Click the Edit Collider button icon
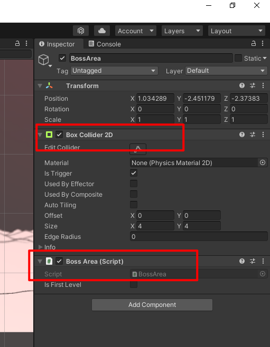This screenshot has height=347, width=270. click(138, 149)
